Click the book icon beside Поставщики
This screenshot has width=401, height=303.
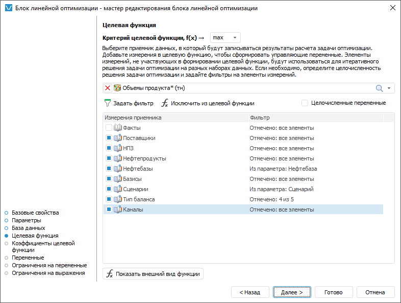tap(118, 138)
